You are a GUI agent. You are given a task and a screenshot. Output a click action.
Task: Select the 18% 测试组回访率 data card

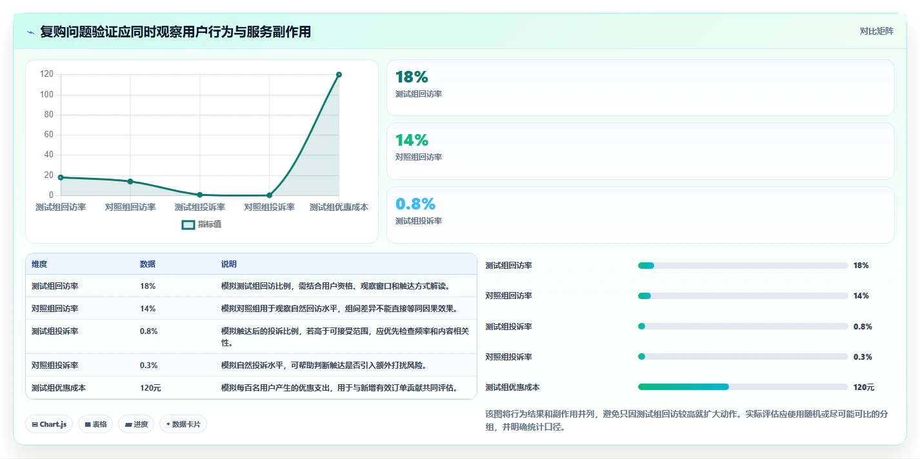(640, 88)
